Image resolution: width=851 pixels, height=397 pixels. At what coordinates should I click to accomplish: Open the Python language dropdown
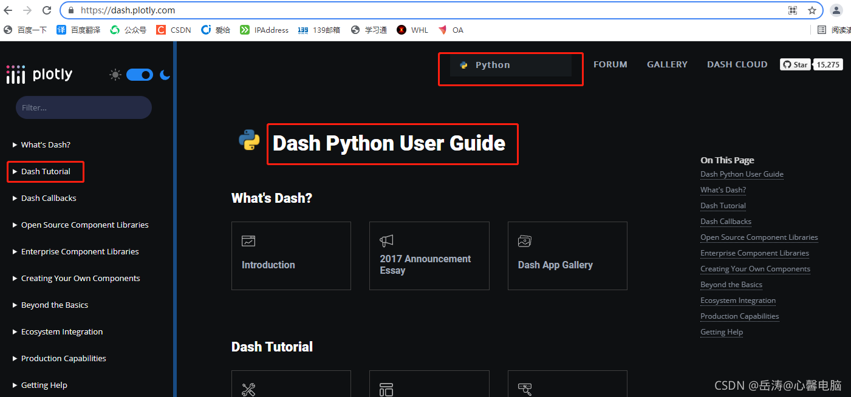[511, 65]
